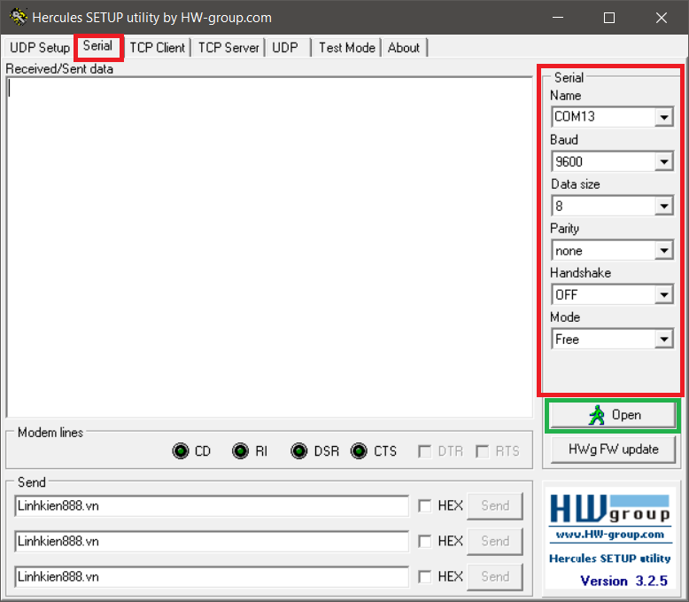Click the Hercules SETUP utility label
This screenshot has width=689, height=602.
[x=610, y=559]
